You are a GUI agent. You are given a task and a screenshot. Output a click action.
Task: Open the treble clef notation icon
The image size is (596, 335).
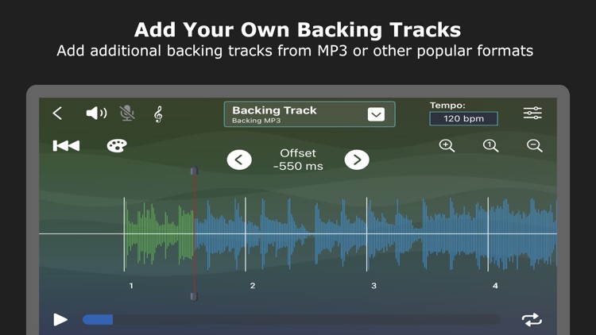tap(158, 114)
